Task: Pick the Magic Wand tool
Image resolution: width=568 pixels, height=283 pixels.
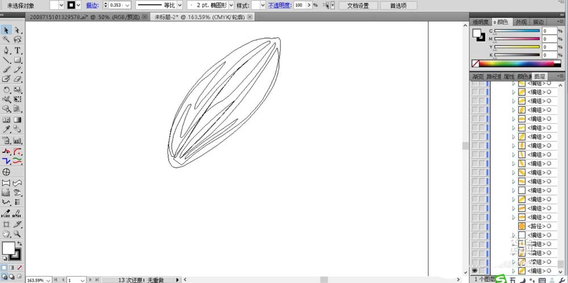Action: (6, 40)
